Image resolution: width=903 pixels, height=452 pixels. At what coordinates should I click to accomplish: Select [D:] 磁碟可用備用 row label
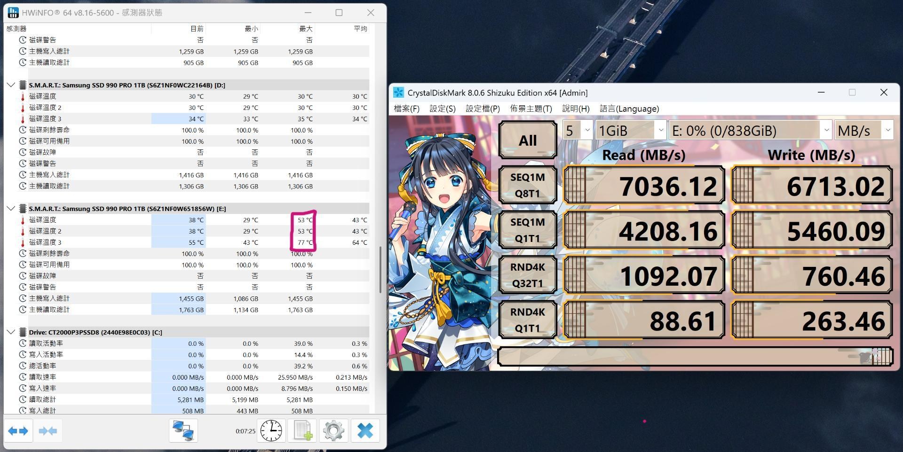[x=49, y=141]
